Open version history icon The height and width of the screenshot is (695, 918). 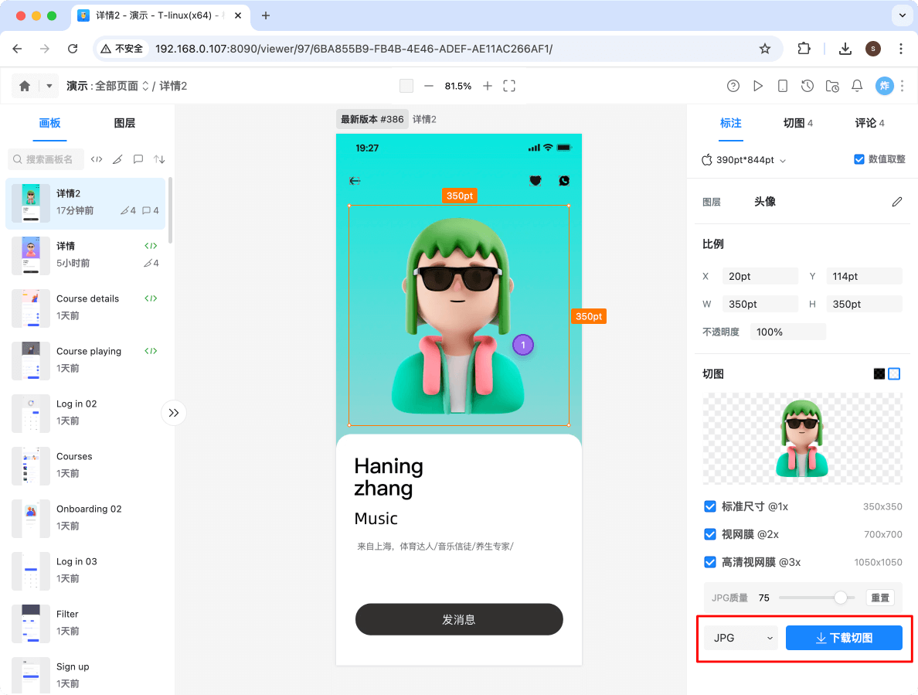pos(807,86)
